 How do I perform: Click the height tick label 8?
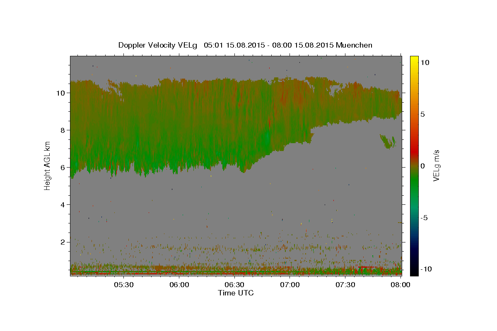click(63, 130)
